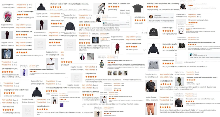This screenshot has width=220, height=117.
Task: Open the ripped denim jacket thumbnail
Action: click(x=7, y=54)
